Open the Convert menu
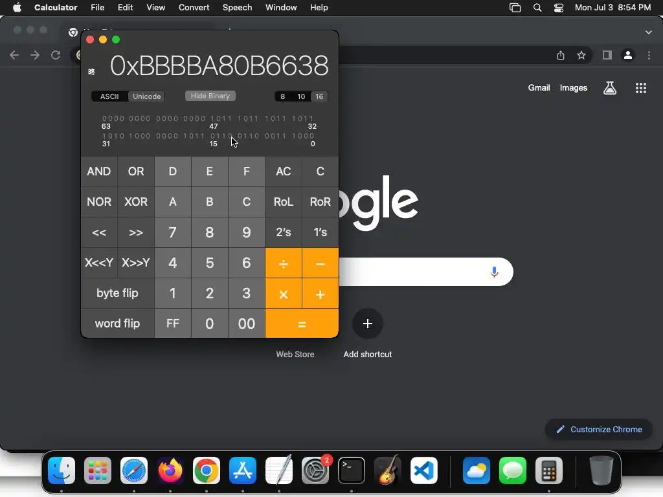The width and height of the screenshot is (663, 497). [194, 8]
